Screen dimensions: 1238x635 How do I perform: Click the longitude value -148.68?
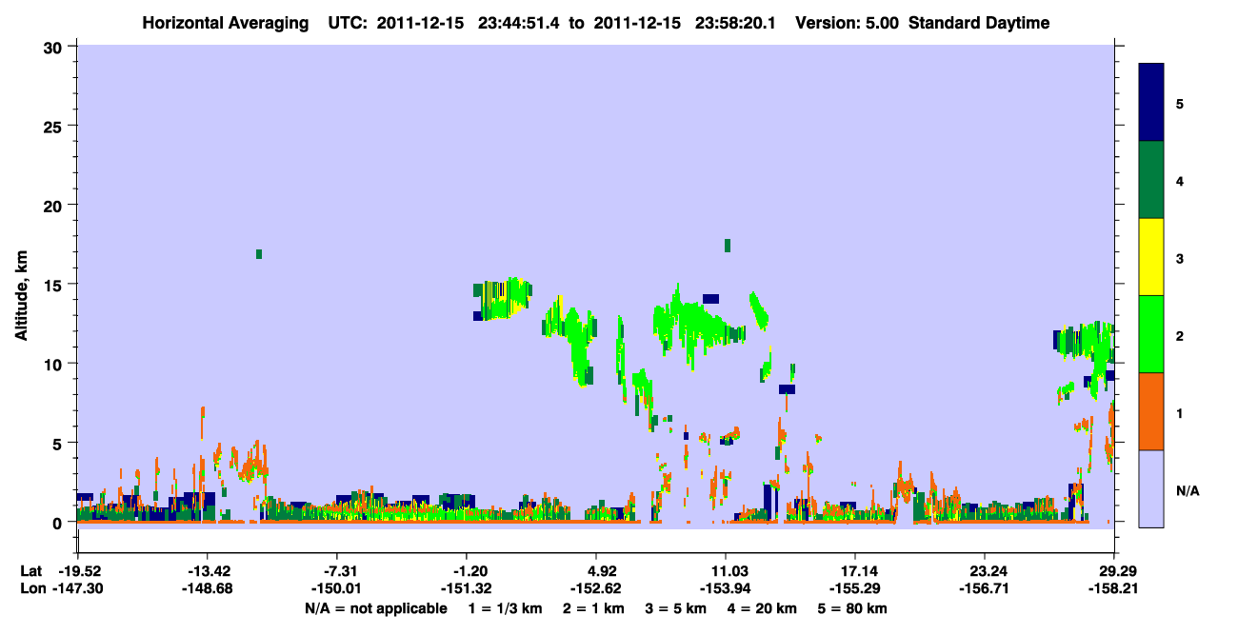tap(207, 589)
